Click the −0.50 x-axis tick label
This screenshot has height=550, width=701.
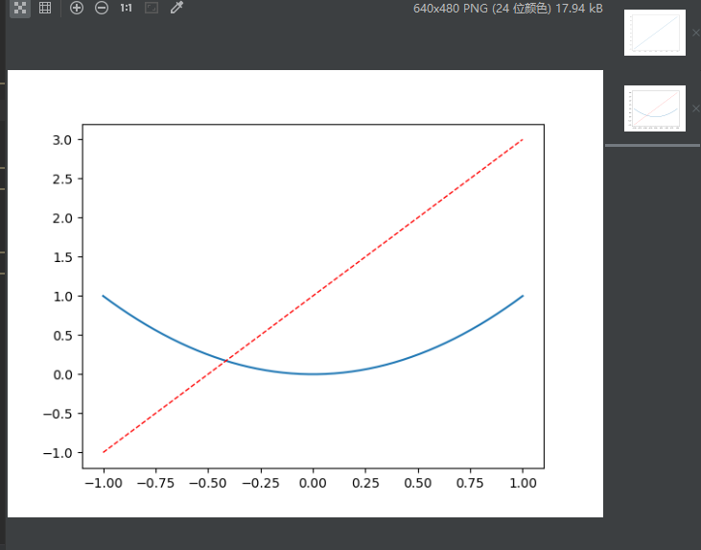click(x=208, y=483)
